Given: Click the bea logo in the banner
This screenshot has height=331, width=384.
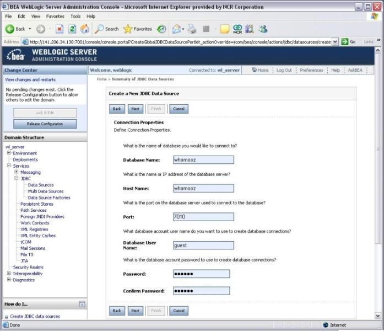Looking at the screenshot, I should click(15, 55).
